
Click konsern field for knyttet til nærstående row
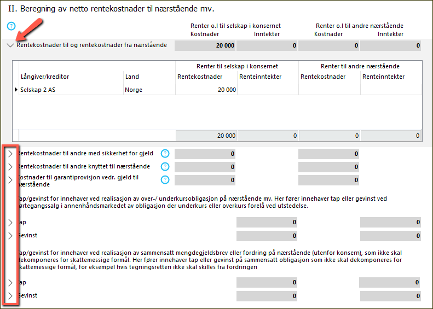[x=205, y=167]
